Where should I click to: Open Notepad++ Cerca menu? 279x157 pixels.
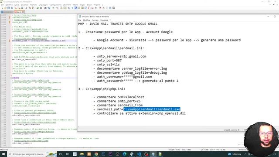tap(17, 5)
